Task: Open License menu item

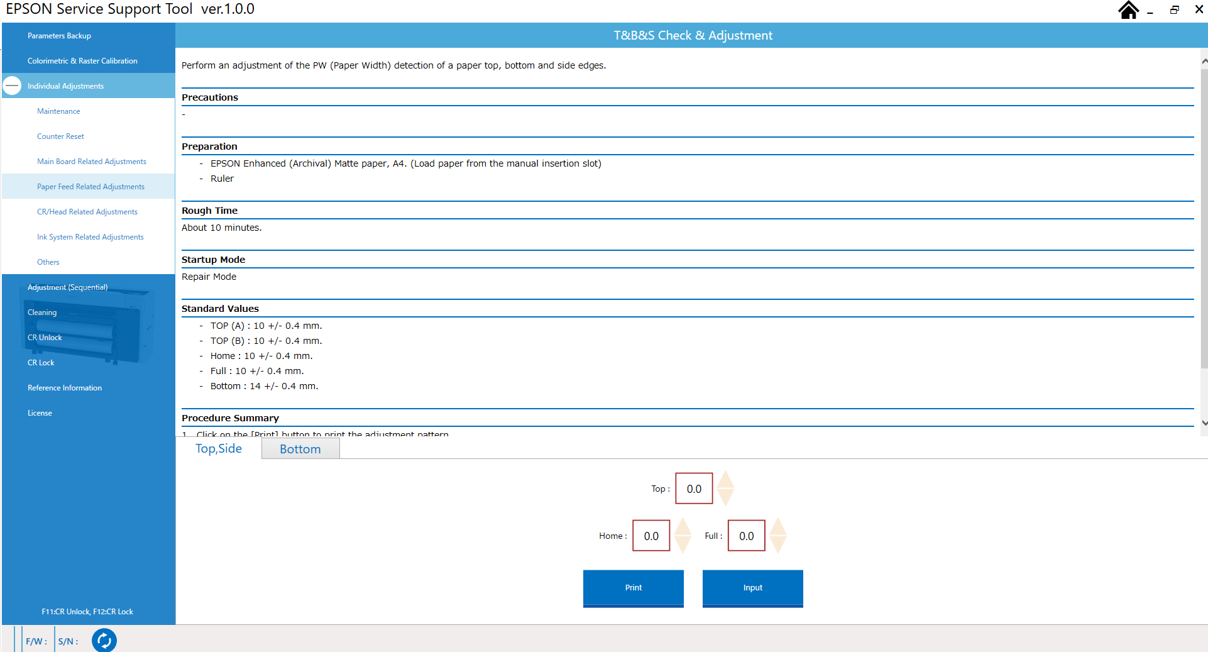Action: pos(88,413)
